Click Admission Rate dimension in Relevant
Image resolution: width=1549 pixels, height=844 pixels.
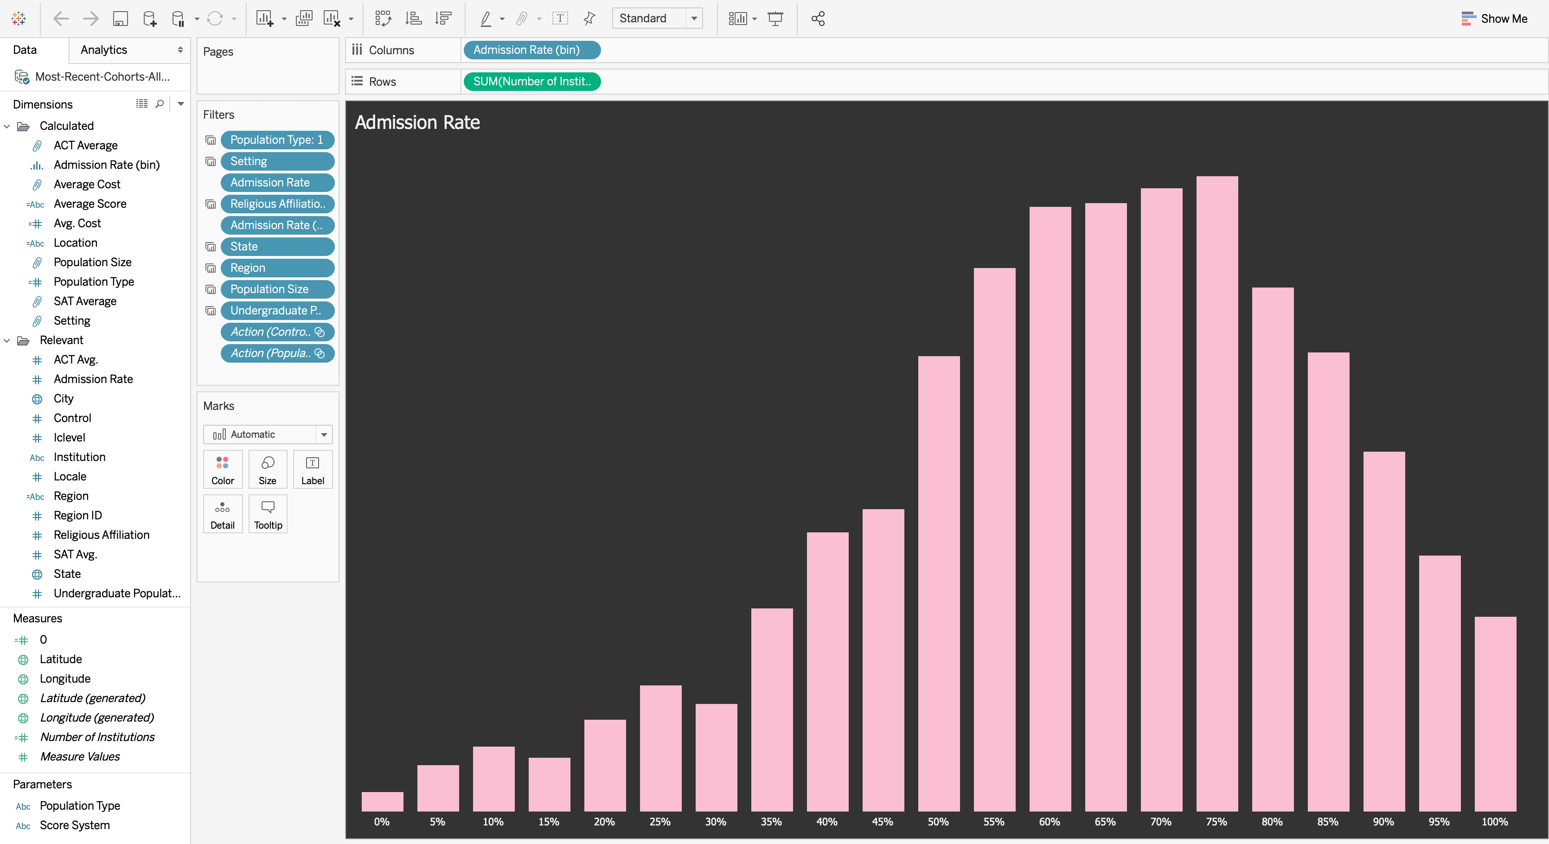[x=94, y=379]
